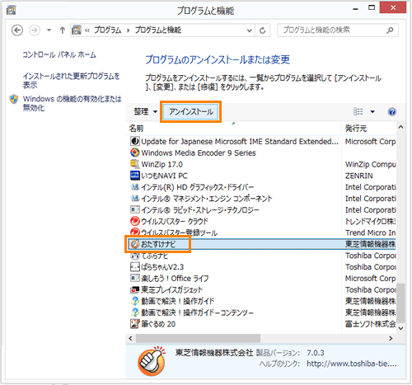Select the おたすけナビ icon

coord(134,244)
